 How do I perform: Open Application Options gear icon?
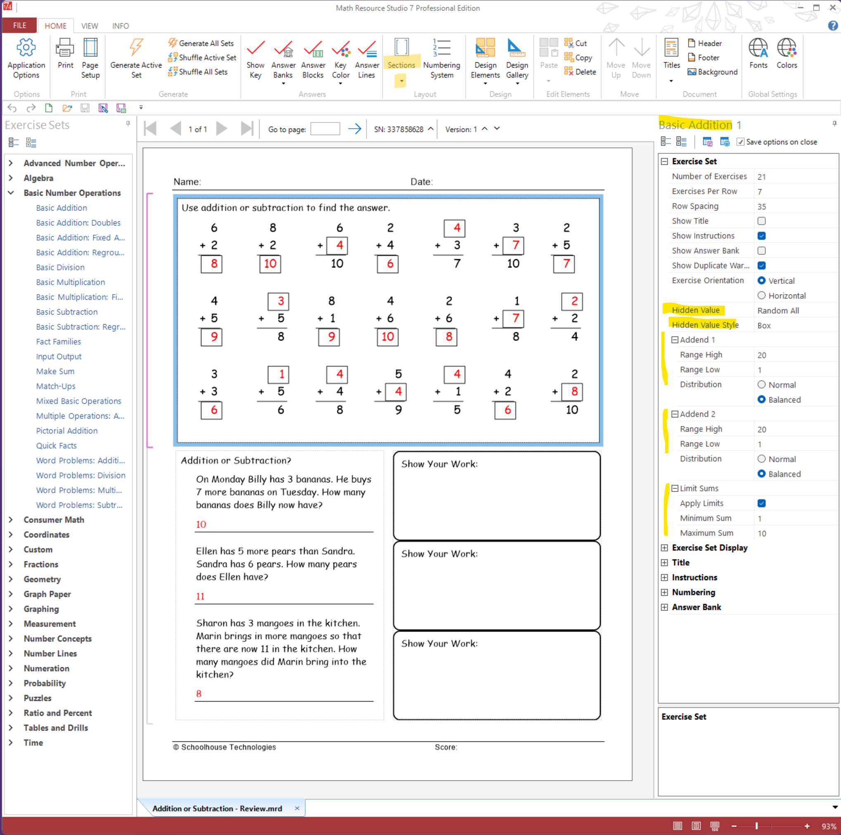point(26,48)
